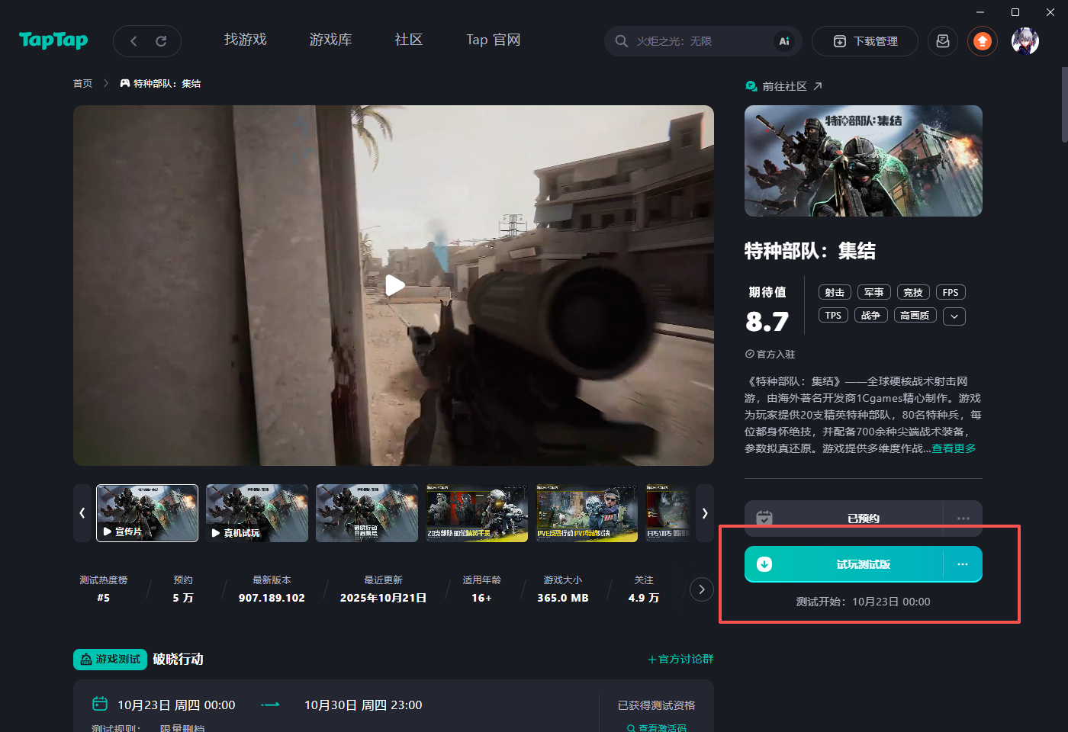Click the 期待值 8.7 rating
This screenshot has height=732, width=1068.
click(767, 310)
